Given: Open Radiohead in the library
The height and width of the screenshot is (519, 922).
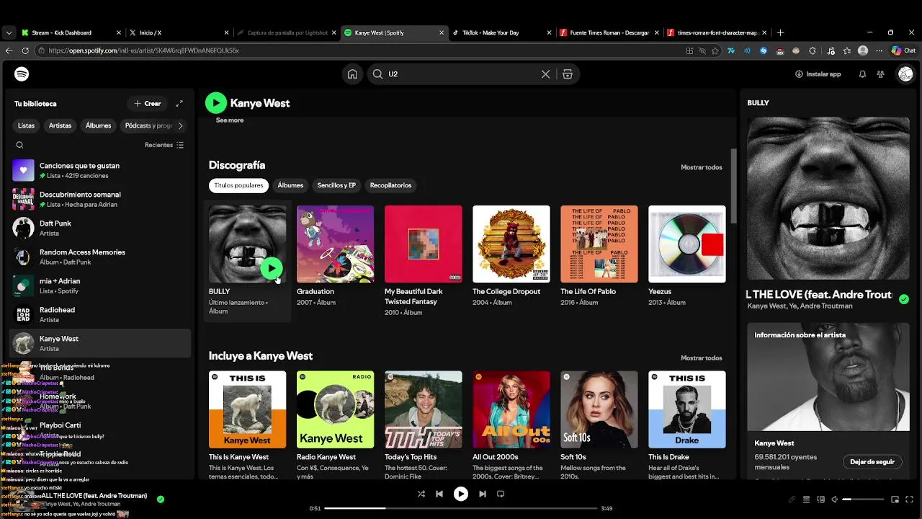Looking at the screenshot, I should (x=100, y=314).
